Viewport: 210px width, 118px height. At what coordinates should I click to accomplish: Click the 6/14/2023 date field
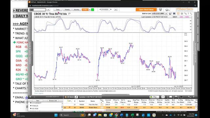click(x=105, y=10)
